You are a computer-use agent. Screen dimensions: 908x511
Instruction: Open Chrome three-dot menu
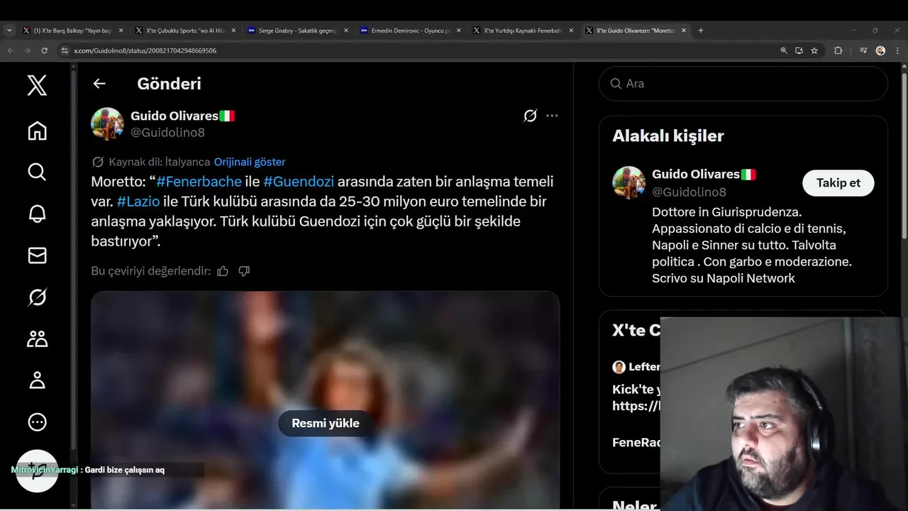click(897, 50)
